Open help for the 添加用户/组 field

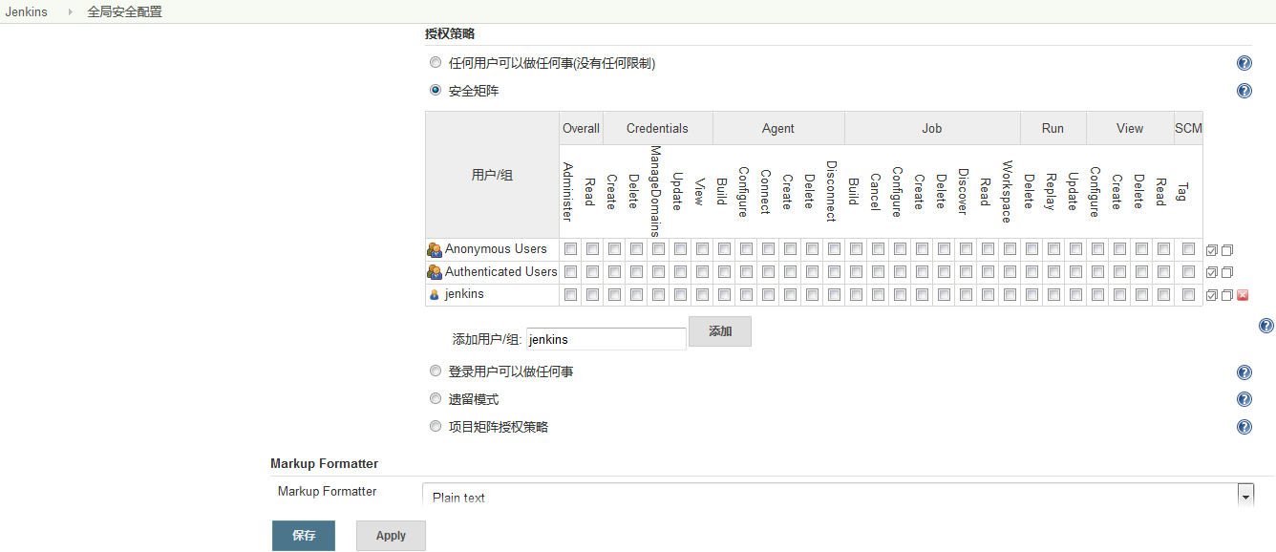[1266, 326]
